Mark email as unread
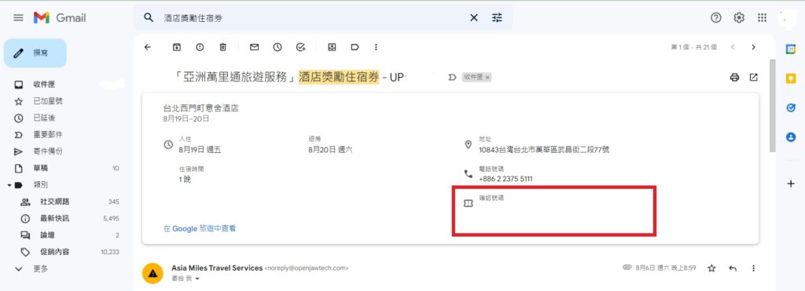 pos(254,47)
